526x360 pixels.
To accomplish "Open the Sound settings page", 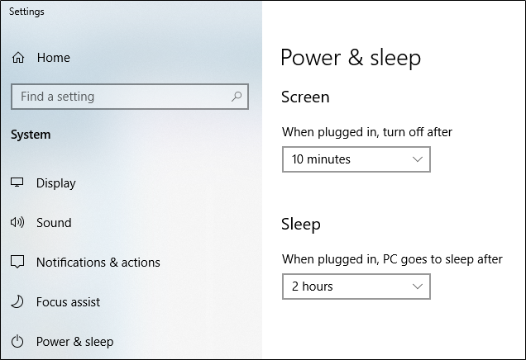I will pos(54,223).
